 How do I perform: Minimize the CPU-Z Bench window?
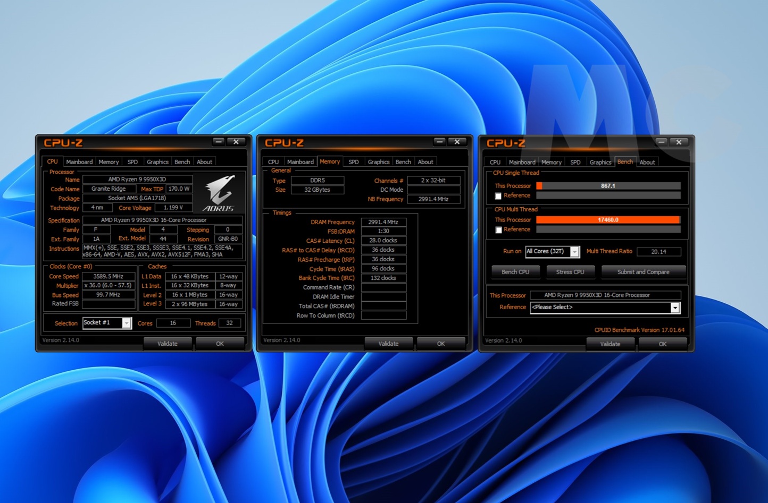tap(661, 142)
